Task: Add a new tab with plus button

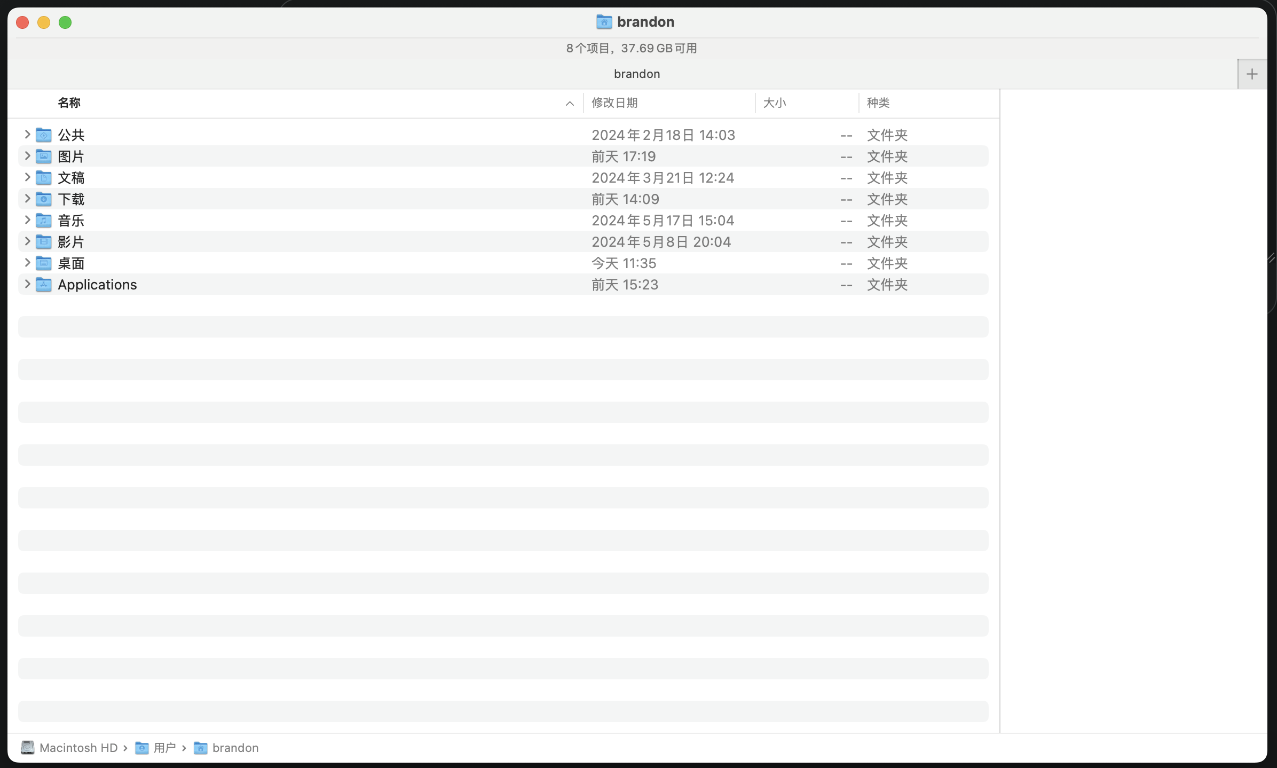Action: coord(1252,74)
